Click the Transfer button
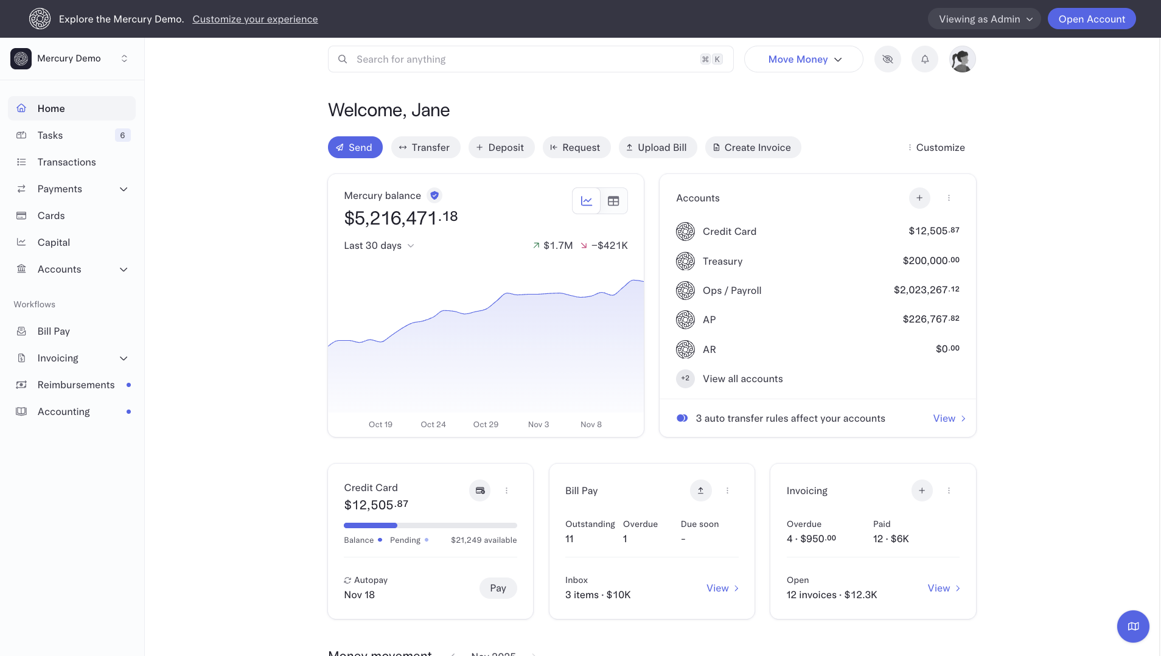The width and height of the screenshot is (1161, 656). [425, 147]
